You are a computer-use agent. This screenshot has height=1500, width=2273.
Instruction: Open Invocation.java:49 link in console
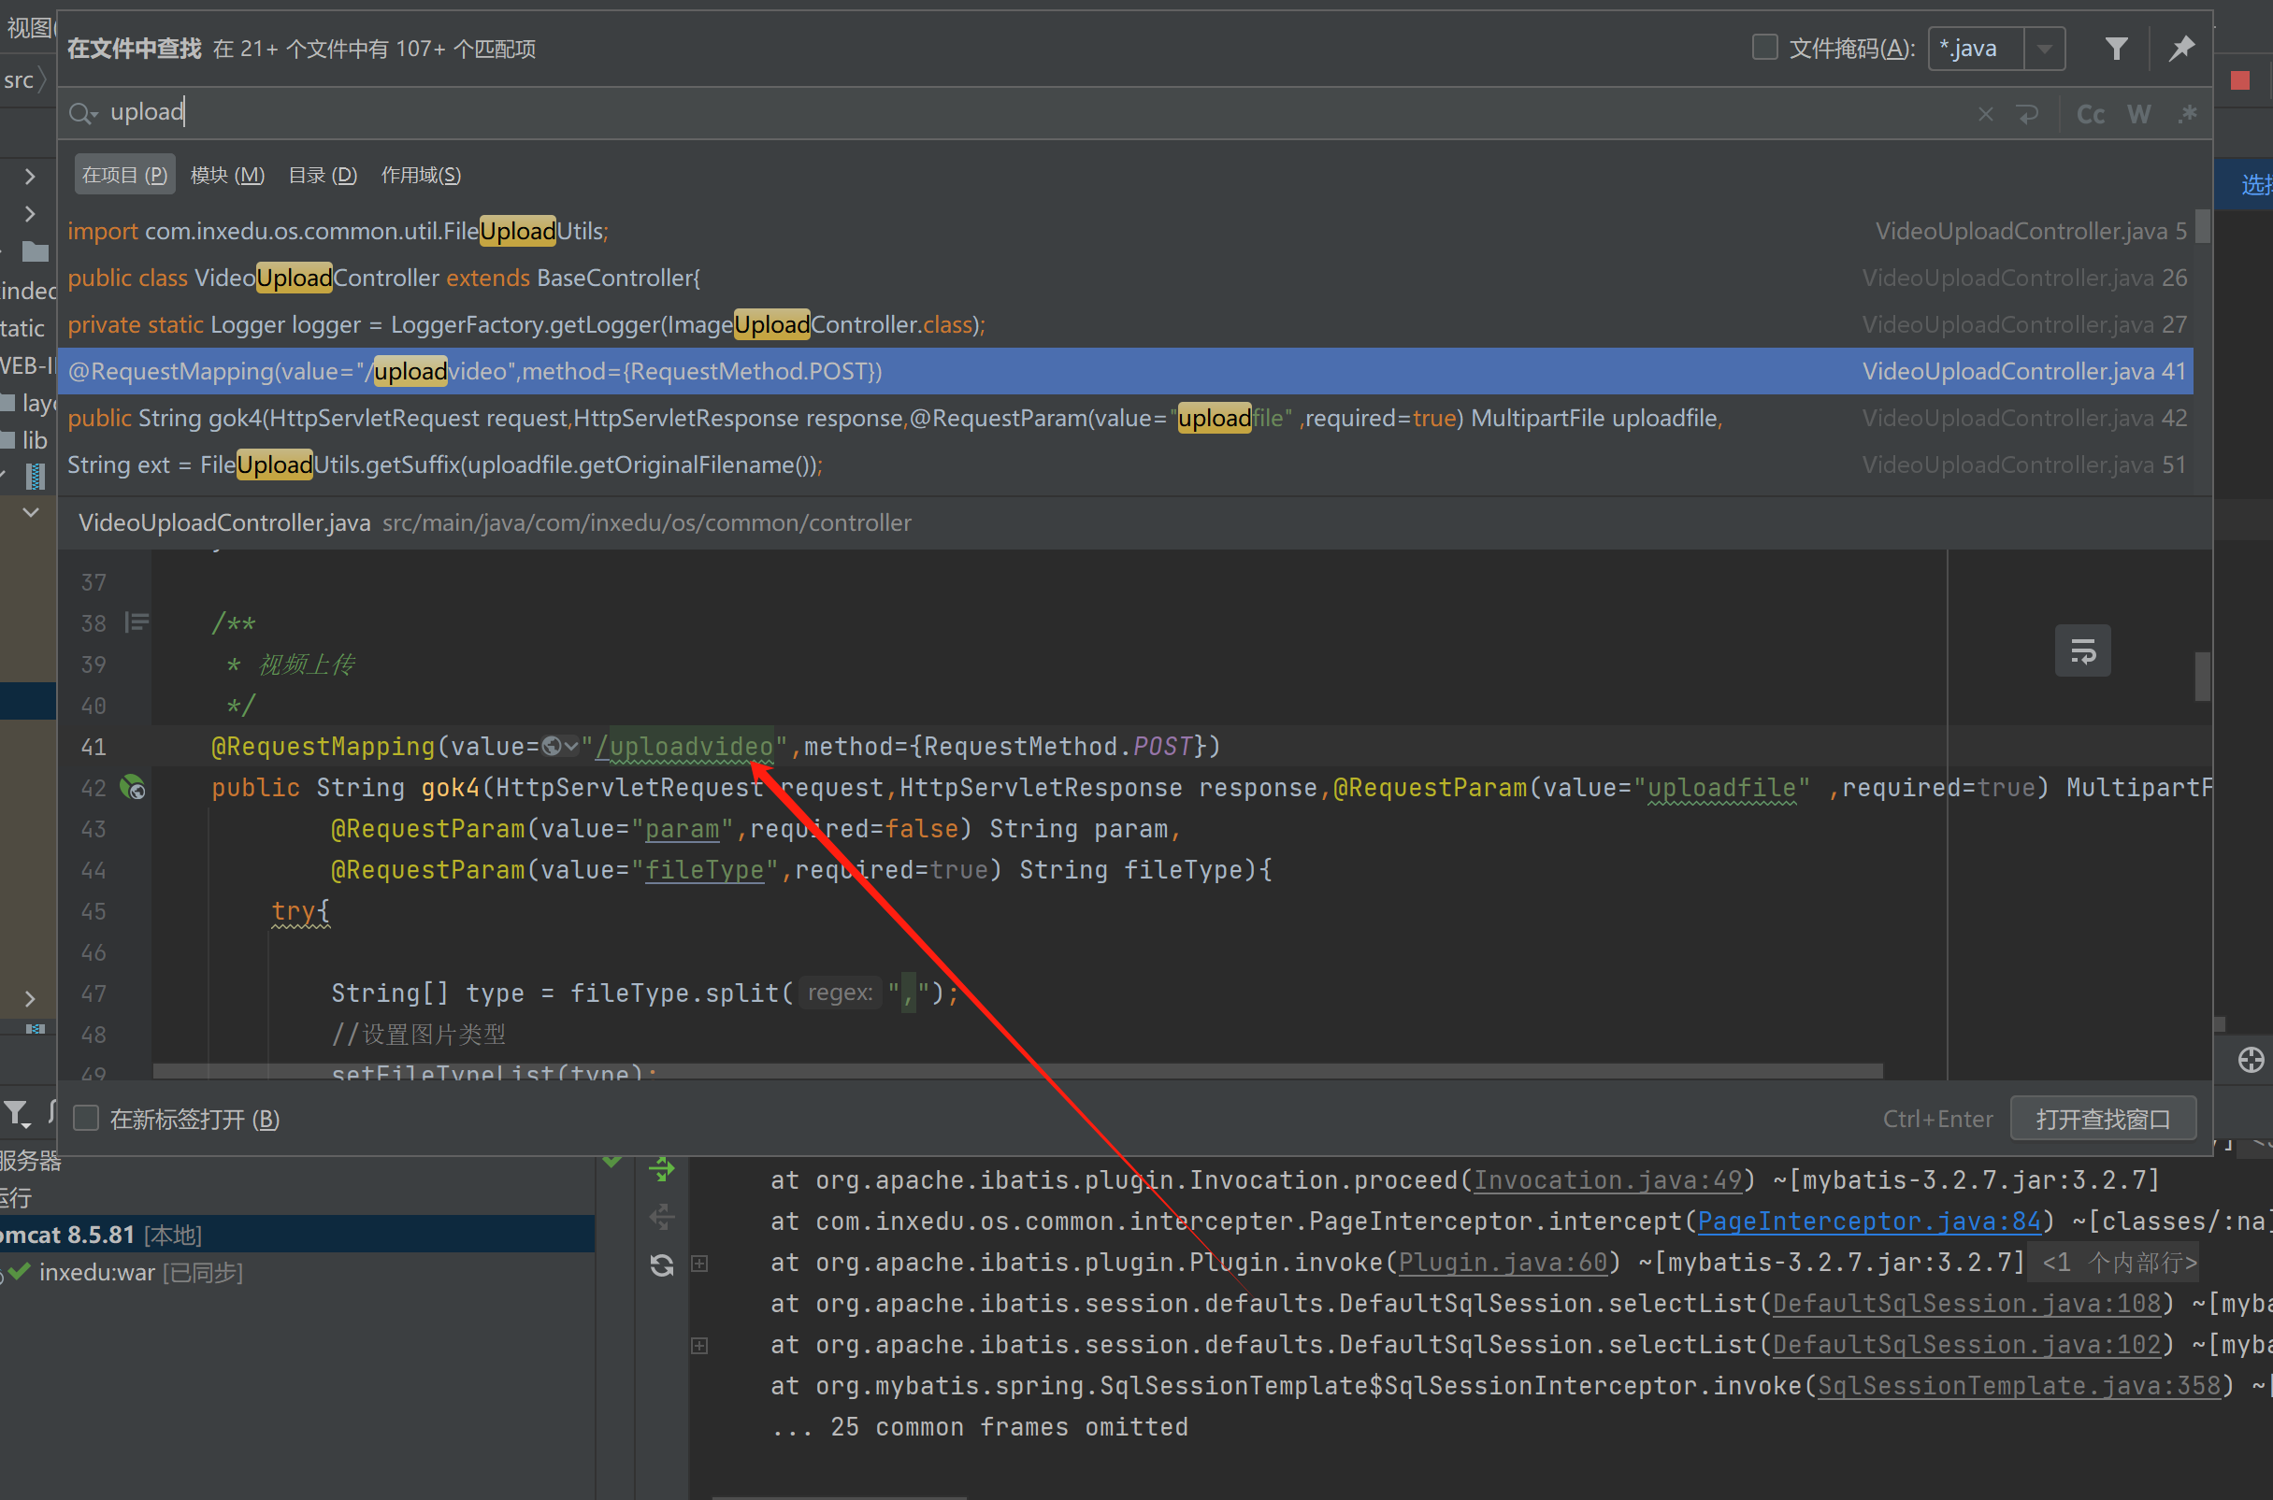click(1607, 1180)
